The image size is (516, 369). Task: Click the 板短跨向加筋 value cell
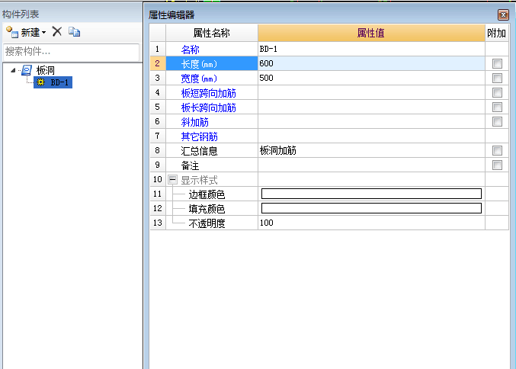point(371,92)
